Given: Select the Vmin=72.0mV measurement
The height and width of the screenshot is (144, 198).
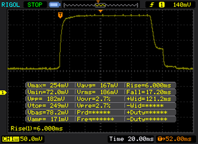Looking at the screenshot, I should point(48,92).
